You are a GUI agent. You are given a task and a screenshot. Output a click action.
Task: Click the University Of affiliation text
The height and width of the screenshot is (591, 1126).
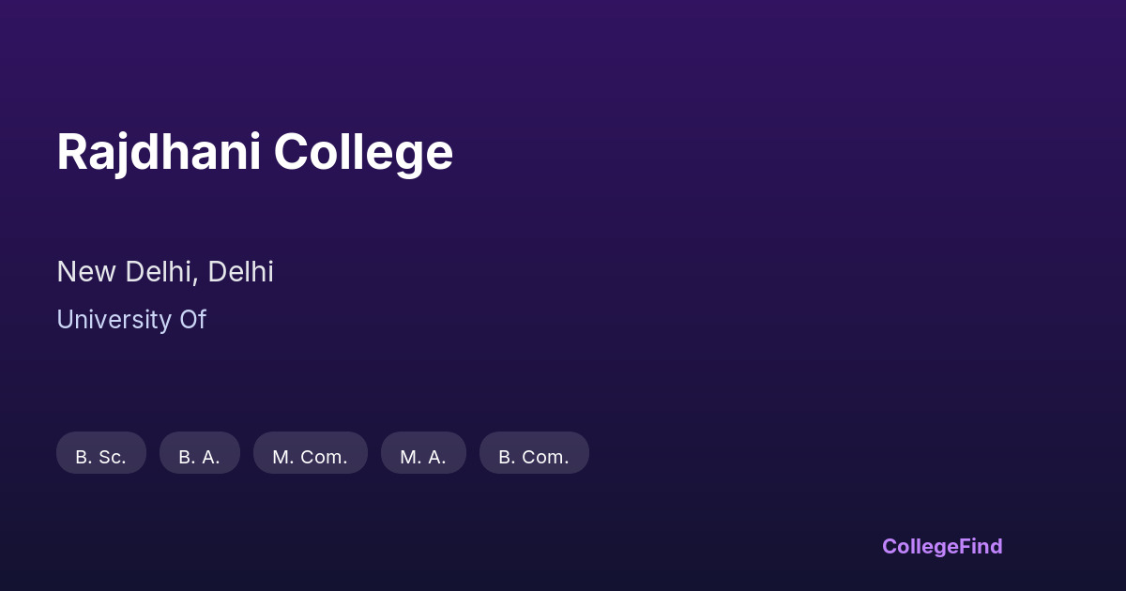(131, 320)
